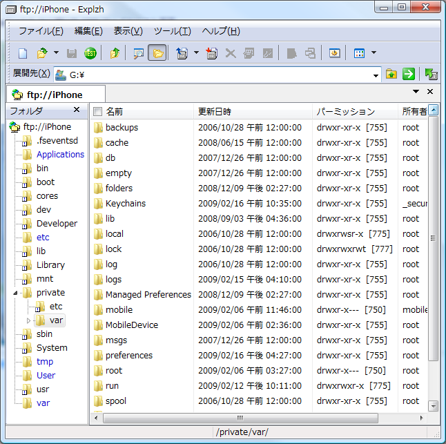This screenshot has width=446, height=444.
Task: Click the Add files icon with the red arrow
Action: pos(212,53)
